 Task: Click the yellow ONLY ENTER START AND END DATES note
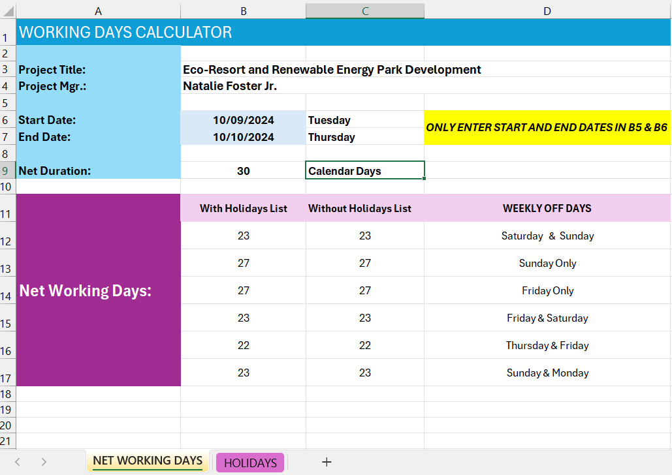click(x=547, y=128)
